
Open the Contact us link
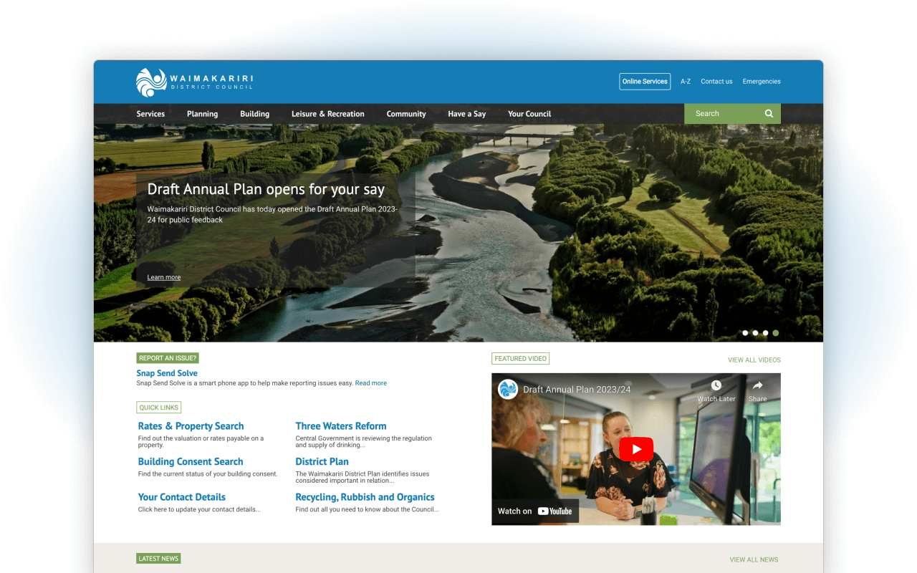click(x=716, y=82)
